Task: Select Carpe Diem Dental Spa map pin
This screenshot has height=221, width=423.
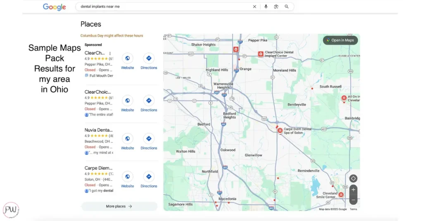Action: tap(280, 131)
